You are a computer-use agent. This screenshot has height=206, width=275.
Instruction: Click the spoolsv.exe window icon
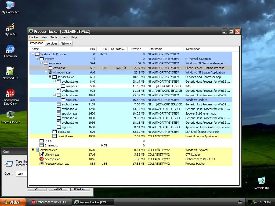point(59,113)
